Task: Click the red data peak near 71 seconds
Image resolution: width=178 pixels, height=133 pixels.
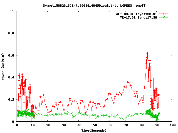Action: (127, 82)
